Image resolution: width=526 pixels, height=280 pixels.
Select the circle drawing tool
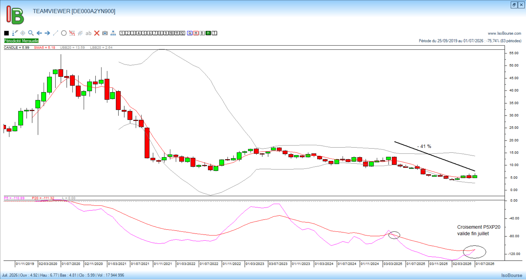(64, 33)
